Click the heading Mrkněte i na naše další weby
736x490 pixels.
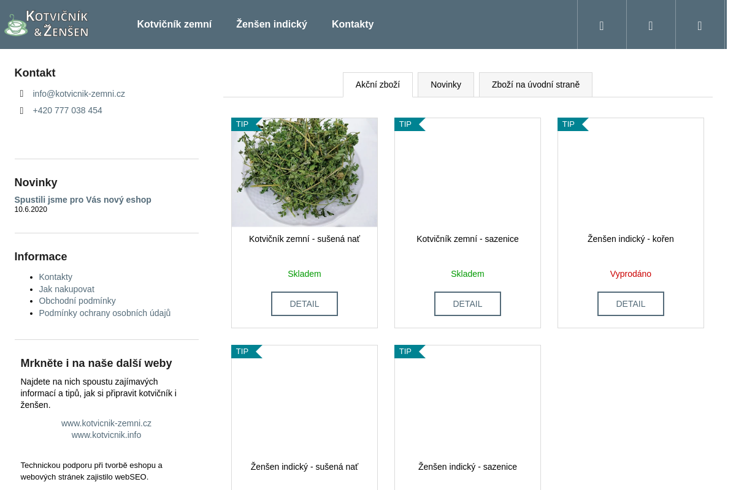(96, 363)
